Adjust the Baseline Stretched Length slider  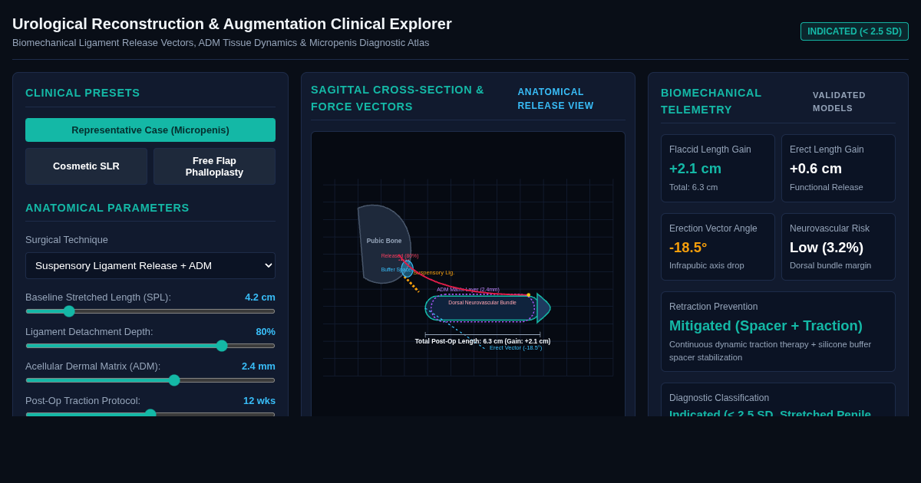[x=150, y=311]
